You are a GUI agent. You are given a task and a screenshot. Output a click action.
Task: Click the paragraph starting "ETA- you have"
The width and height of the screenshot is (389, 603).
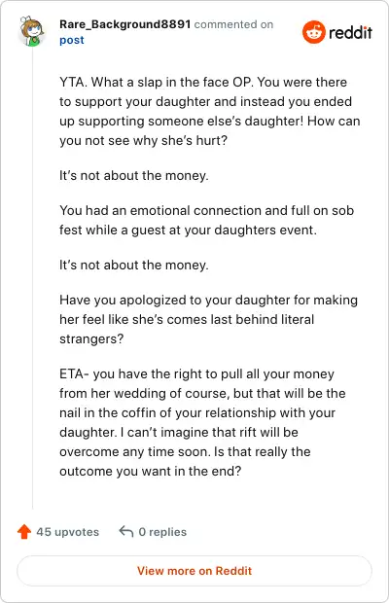pyautogui.click(x=202, y=422)
